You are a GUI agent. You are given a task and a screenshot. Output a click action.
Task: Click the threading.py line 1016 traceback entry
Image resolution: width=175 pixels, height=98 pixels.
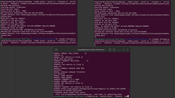[89, 94]
